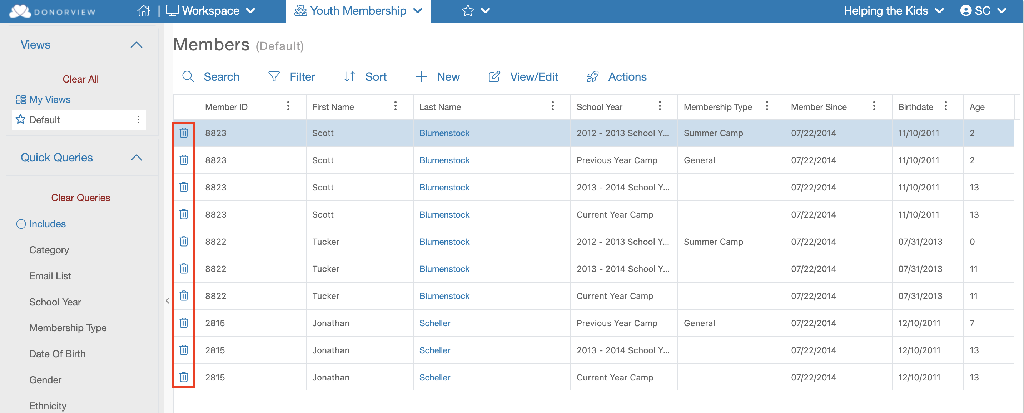This screenshot has width=1024, height=413.
Task: Delete the first Scott Blumenstock row
Action: click(x=183, y=133)
